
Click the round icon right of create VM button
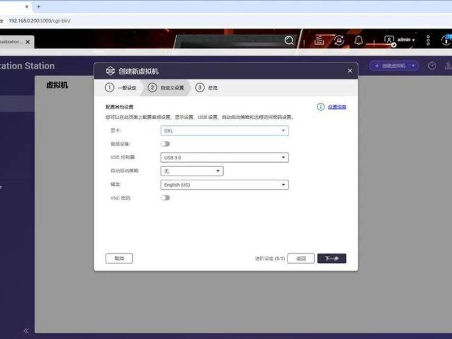point(432,66)
